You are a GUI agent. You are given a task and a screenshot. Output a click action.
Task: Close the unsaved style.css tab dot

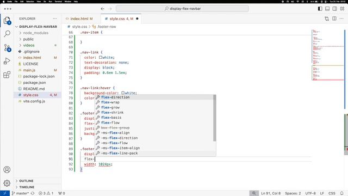tap(137, 19)
